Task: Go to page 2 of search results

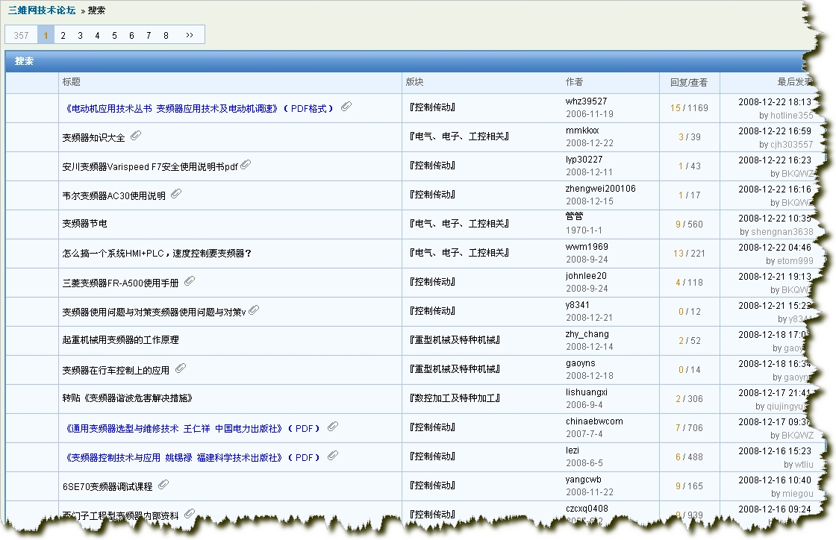Action: click(x=63, y=35)
